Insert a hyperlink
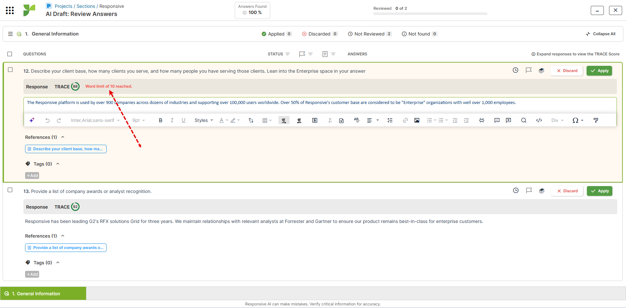626x308 pixels. (405, 120)
